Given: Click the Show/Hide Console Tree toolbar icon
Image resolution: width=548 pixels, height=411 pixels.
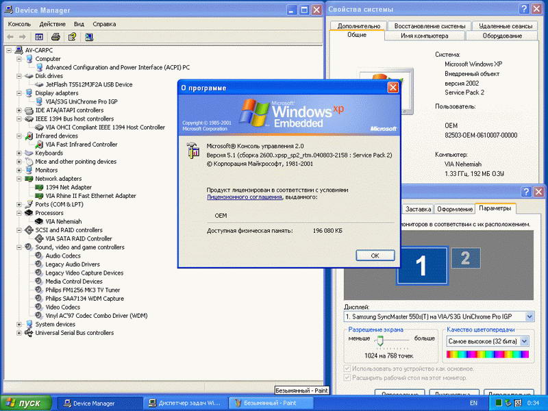Looking at the screenshot, I should coord(39,36).
